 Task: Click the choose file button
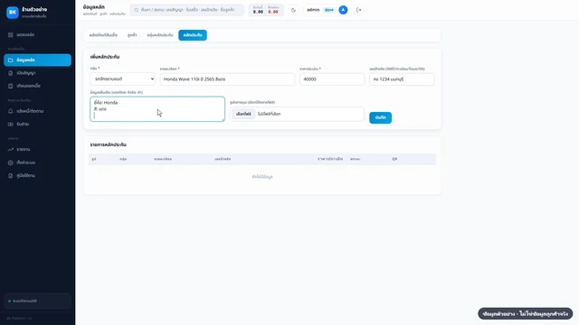[x=243, y=114]
